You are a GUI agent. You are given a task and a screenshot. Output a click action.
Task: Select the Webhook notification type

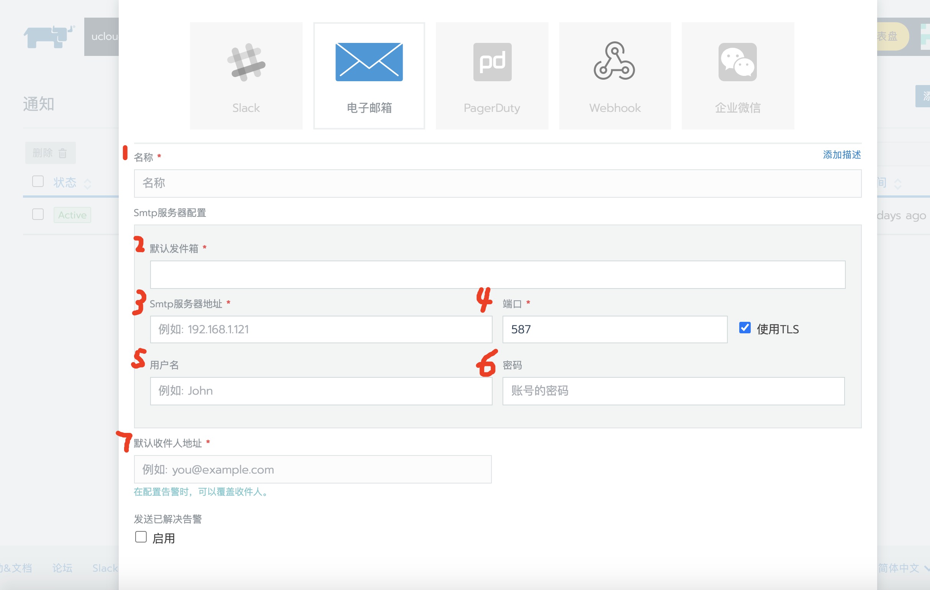pyautogui.click(x=614, y=75)
